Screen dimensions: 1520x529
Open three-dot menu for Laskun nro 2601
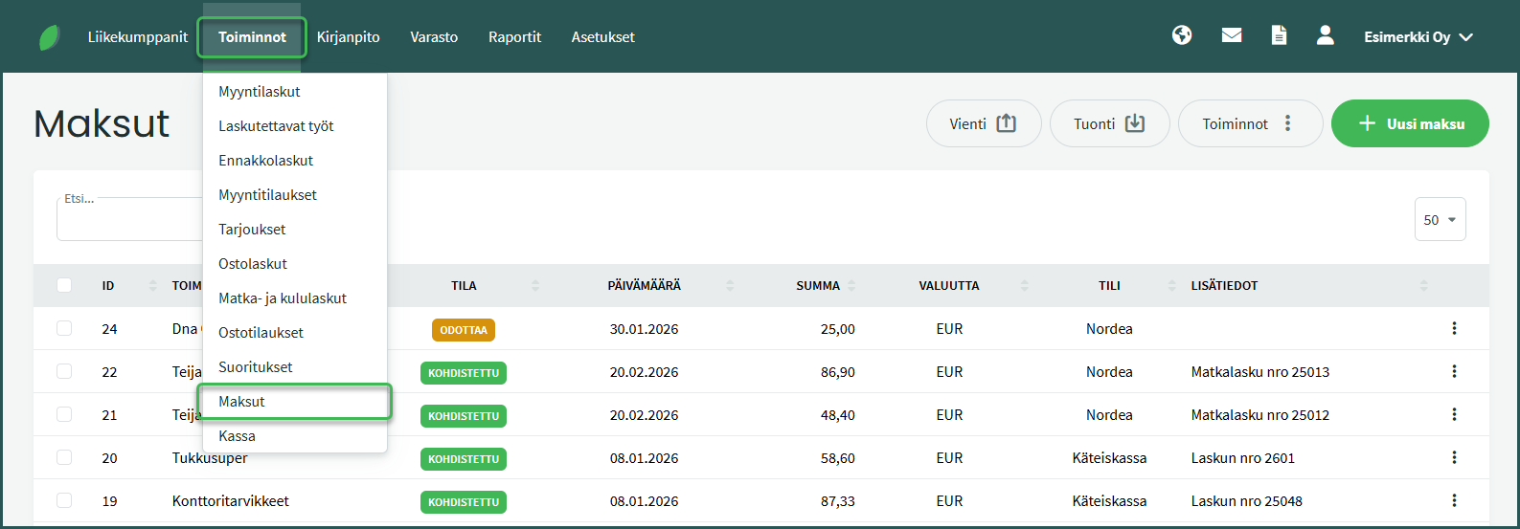click(1454, 457)
